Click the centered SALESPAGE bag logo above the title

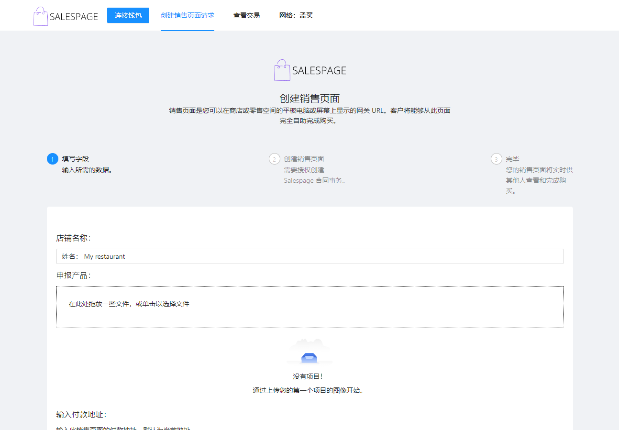tap(281, 70)
